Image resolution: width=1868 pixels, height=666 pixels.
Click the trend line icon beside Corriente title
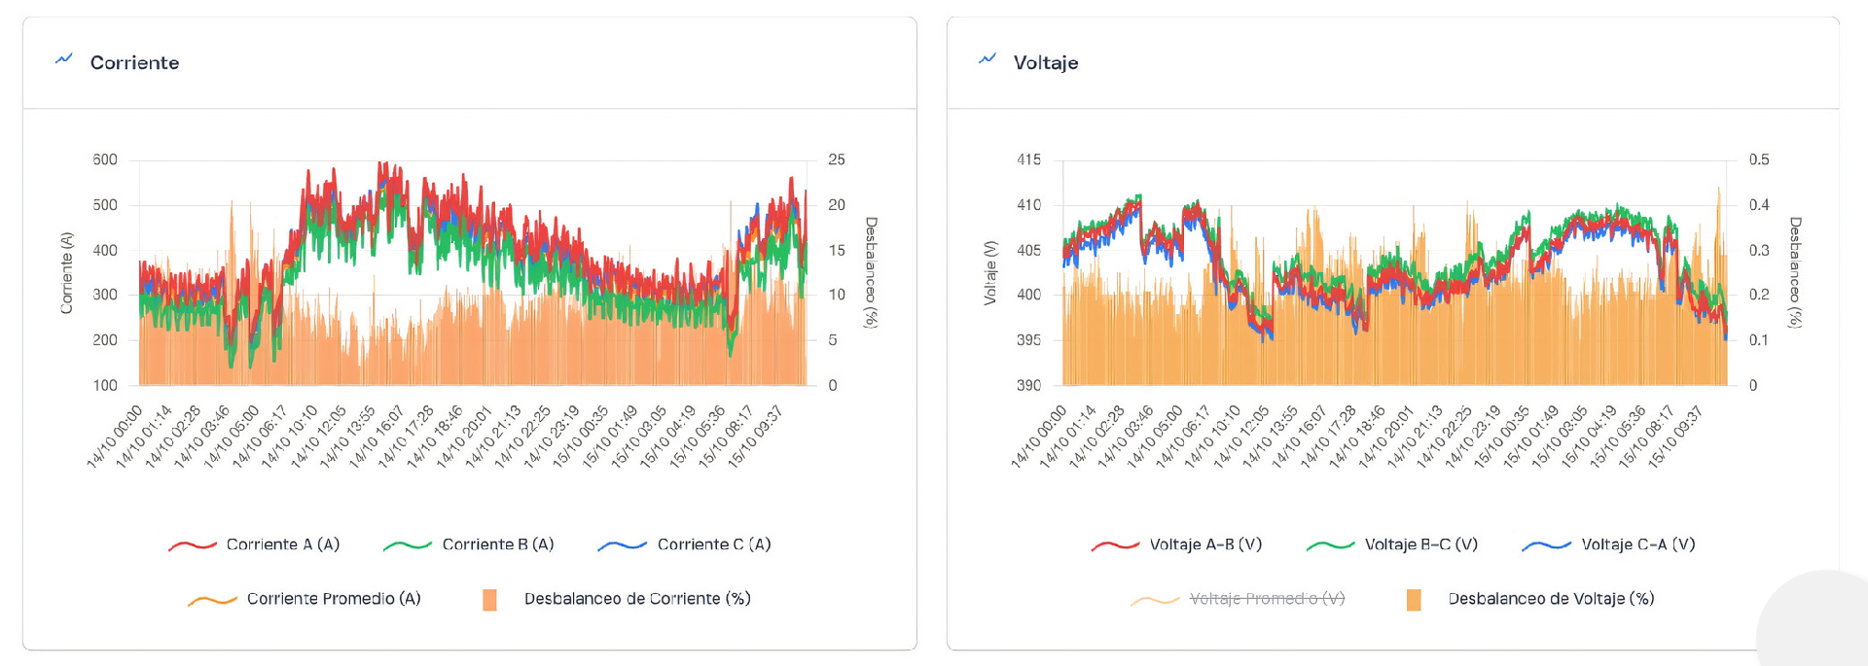click(x=64, y=59)
